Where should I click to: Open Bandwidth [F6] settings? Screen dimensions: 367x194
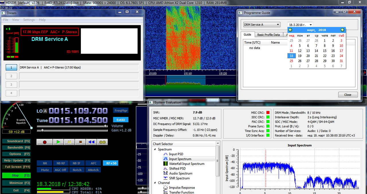(16, 148)
